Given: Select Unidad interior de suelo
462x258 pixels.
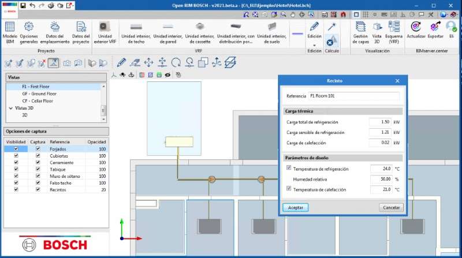Looking at the screenshot, I should [x=271, y=33].
